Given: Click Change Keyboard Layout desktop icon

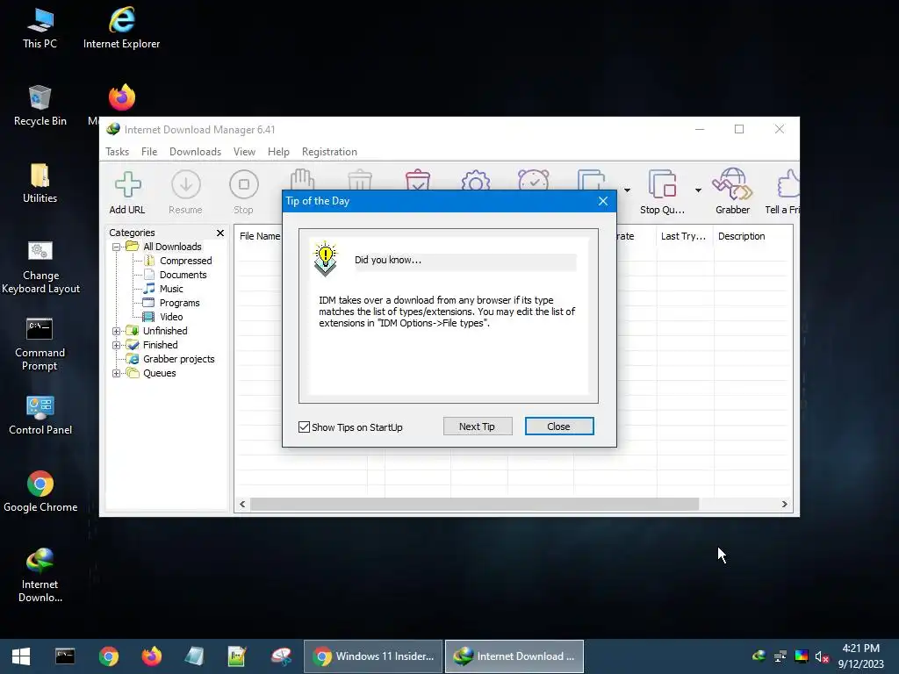Looking at the screenshot, I should coord(40,267).
